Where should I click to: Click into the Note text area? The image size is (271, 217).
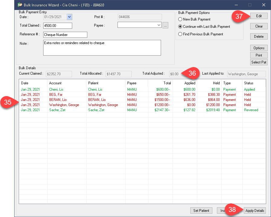[x=102, y=48]
